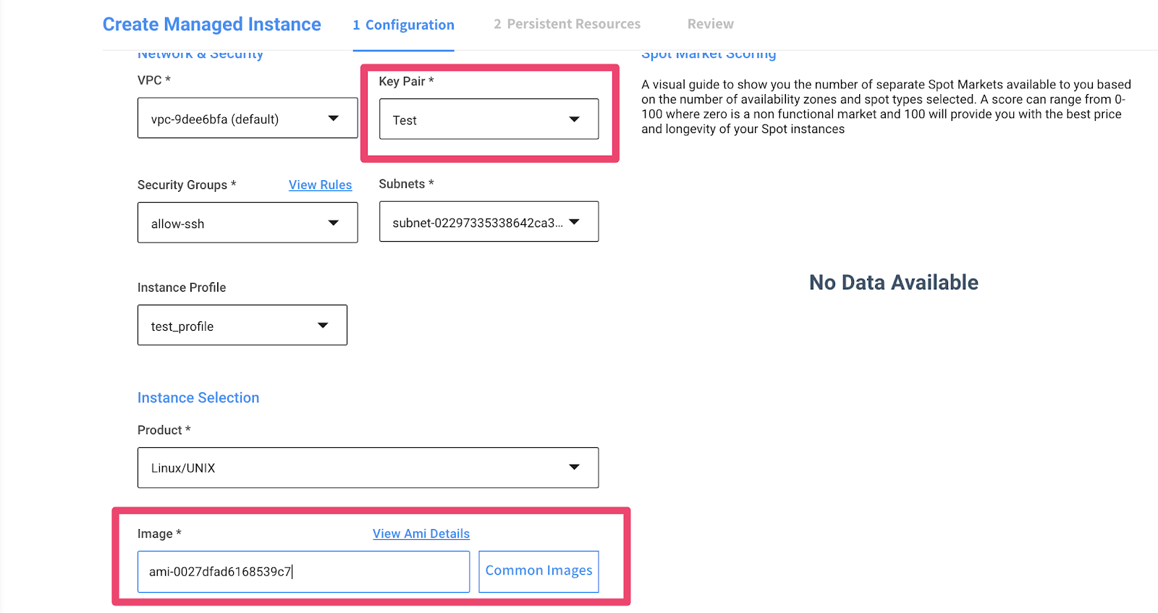Click the Product label
Viewport: 1158px width, 613px height.
coord(164,430)
